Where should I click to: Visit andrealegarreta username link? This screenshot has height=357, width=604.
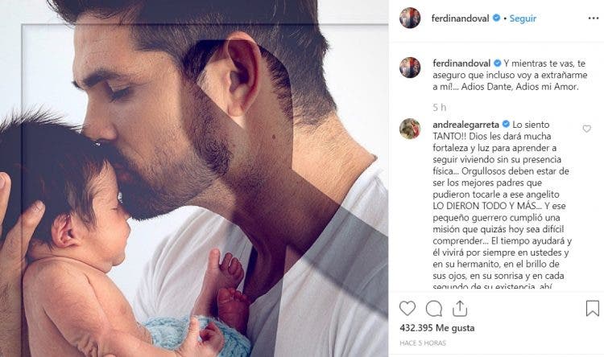(465, 125)
